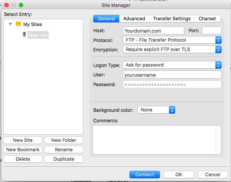Open the Transfer Settings tab

pos(172,19)
